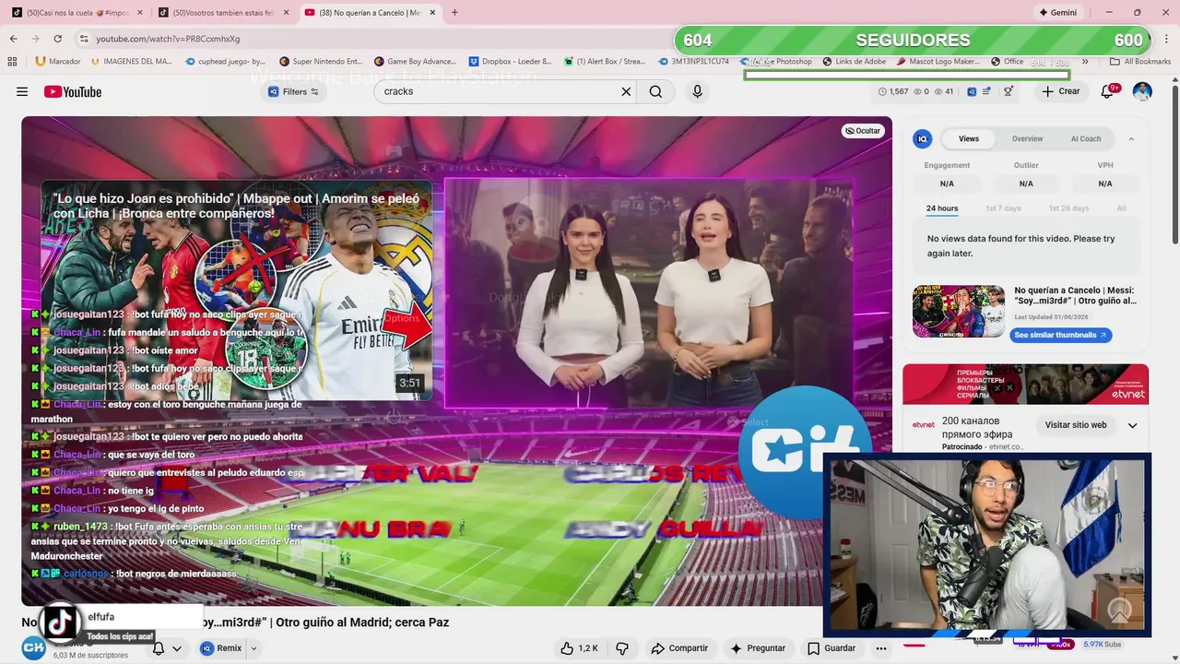Run the search with the magnifier icon

click(x=655, y=91)
